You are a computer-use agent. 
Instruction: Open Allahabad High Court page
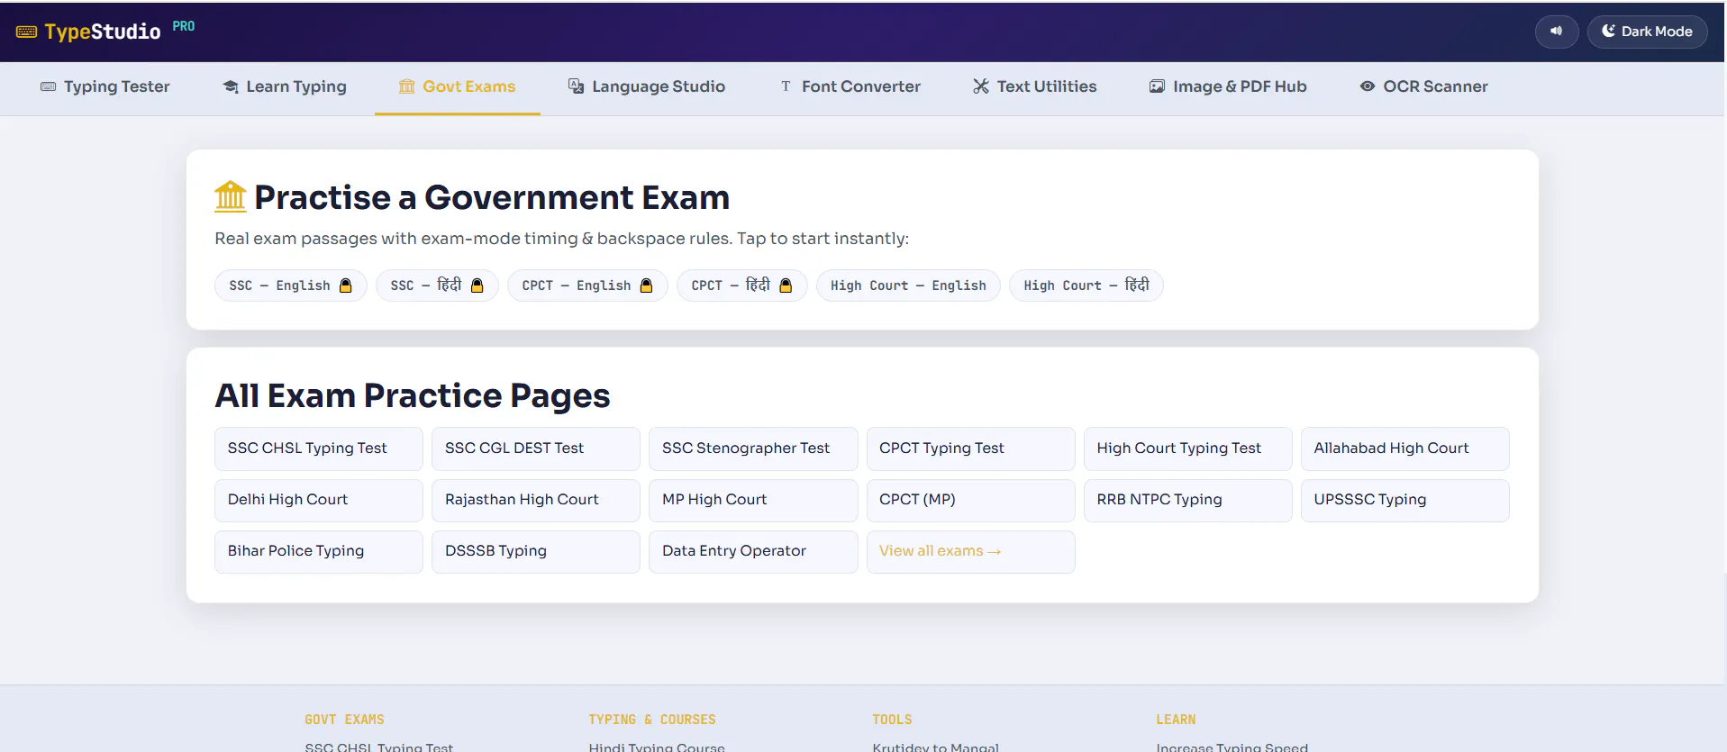tap(1404, 448)
